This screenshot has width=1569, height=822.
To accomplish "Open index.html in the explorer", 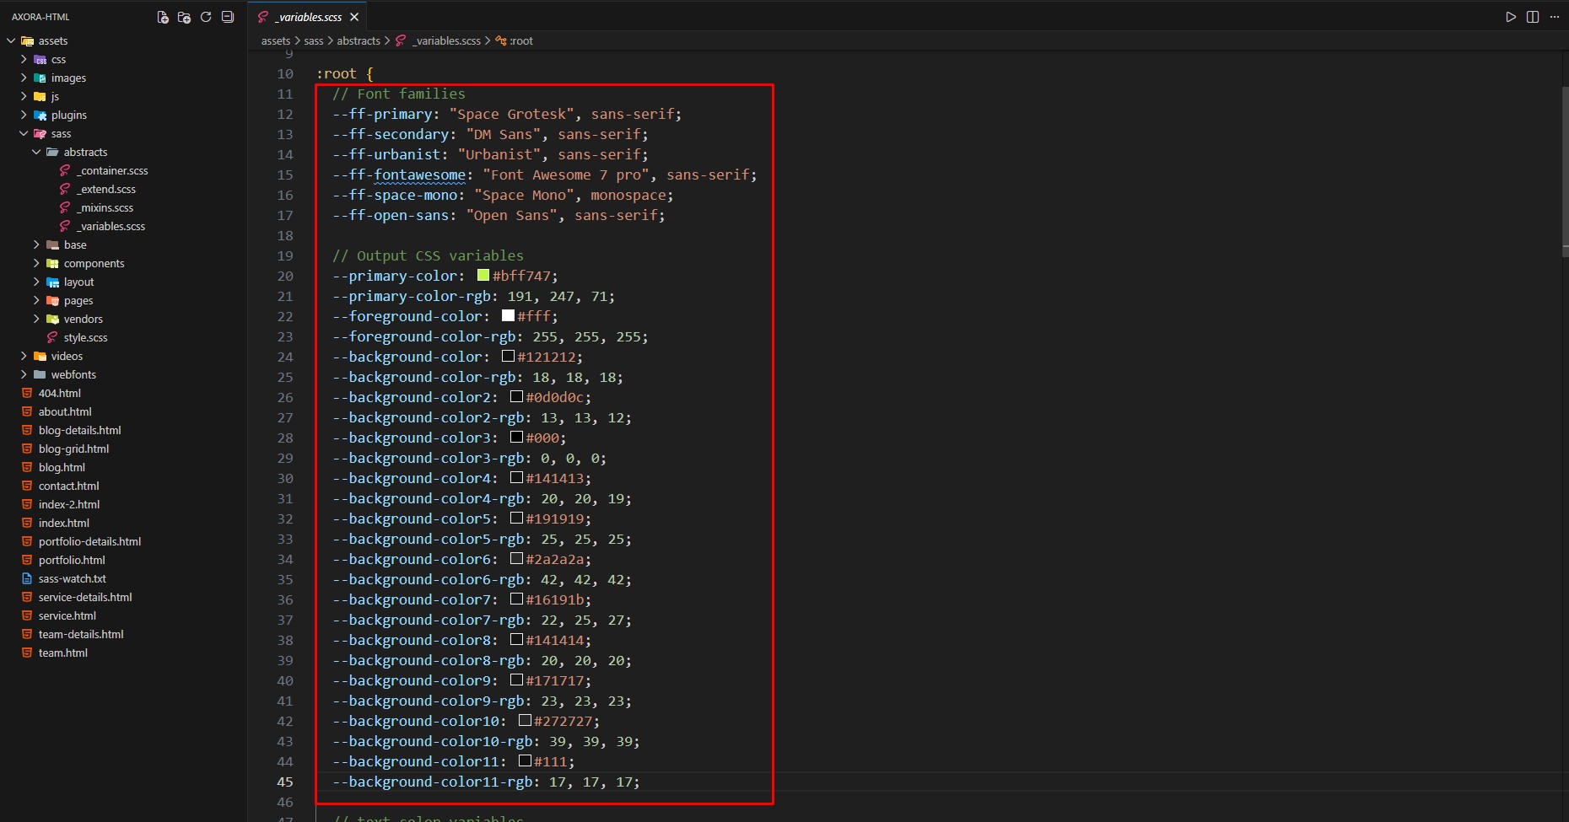I will [x=64, y=523].
